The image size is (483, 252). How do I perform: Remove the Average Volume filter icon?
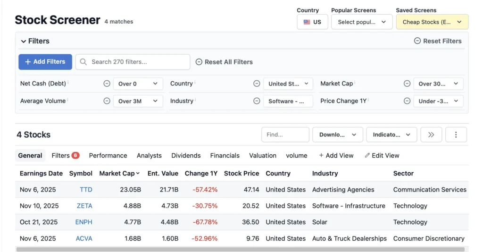tap(107, 101)
